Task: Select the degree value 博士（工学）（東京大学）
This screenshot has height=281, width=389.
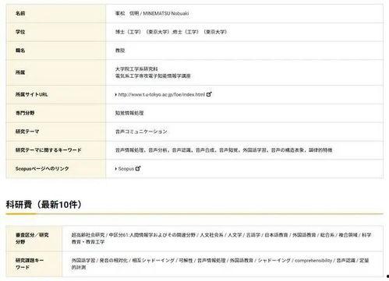Action: click(x=143, y=32)
